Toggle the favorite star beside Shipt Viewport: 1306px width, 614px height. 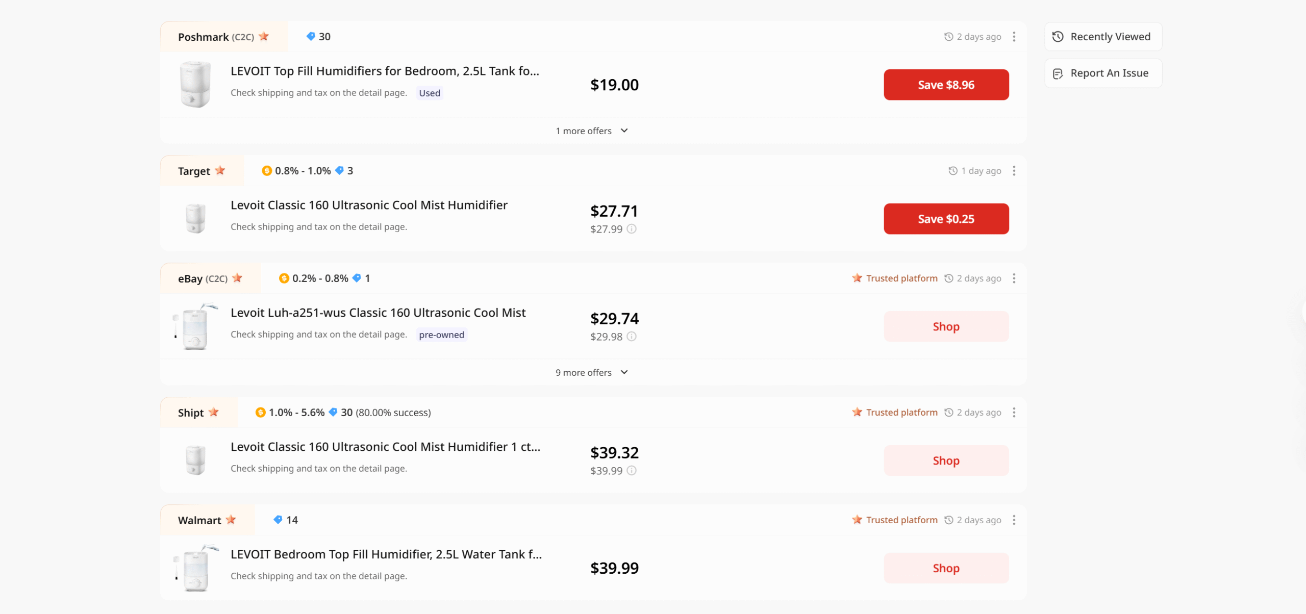pos(214,412)
